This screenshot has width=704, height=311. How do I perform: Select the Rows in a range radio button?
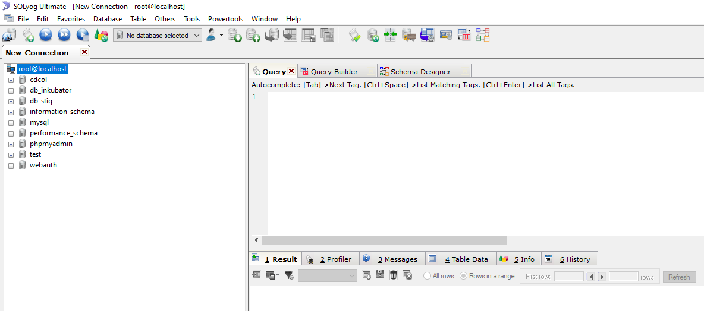[463, 276]
